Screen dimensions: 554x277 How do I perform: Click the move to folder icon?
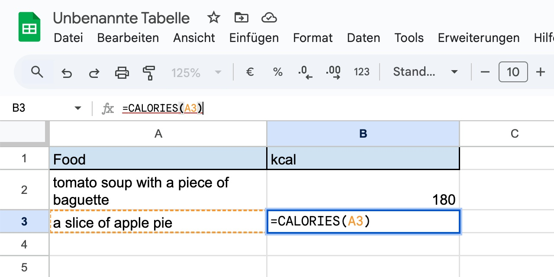click(x=241, y=18)
